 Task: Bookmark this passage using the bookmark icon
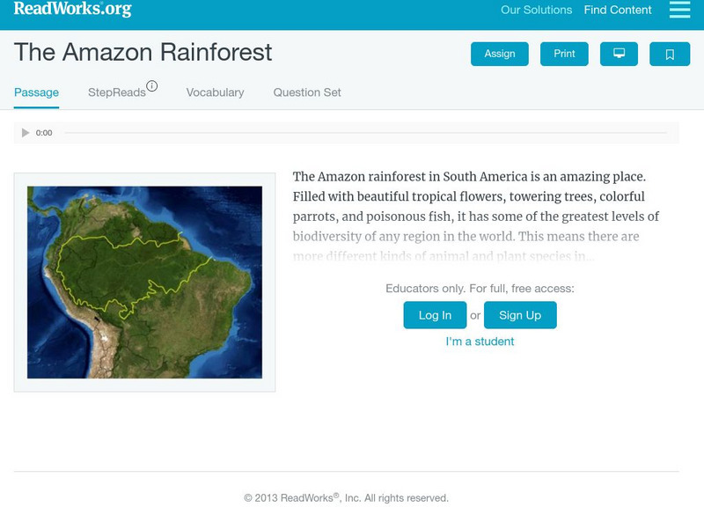(x=671, y=53)
